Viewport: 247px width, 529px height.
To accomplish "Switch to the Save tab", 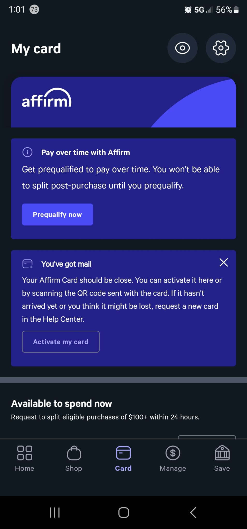I will pyautogui.click(x=222, y=458).
